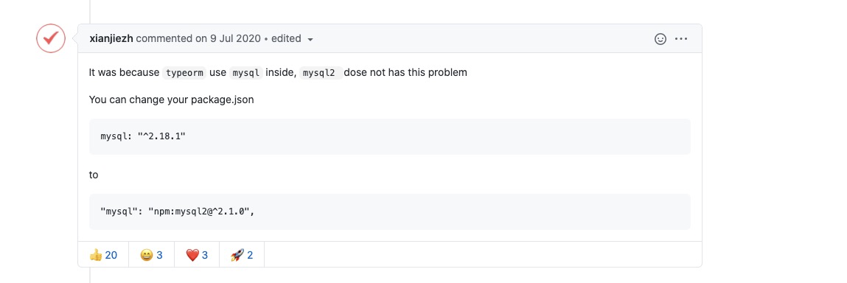The width and height of the screenshot is (847, 283).
Task: Toggle the rocket reaction
Action: pyautogui.click(x=242, y=254)
